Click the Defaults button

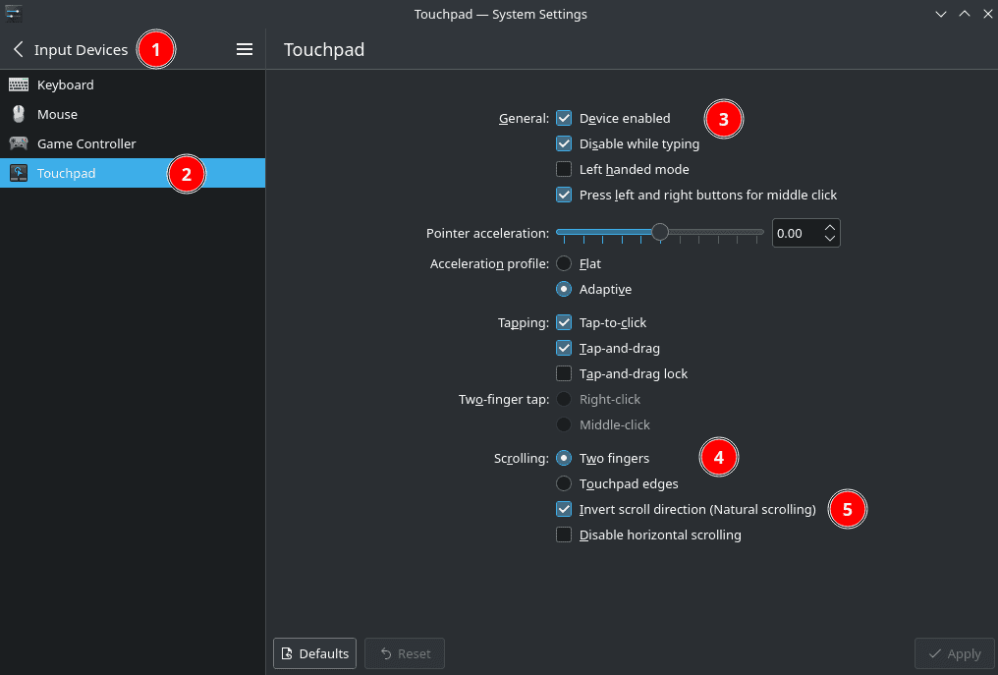click(314, 653)
